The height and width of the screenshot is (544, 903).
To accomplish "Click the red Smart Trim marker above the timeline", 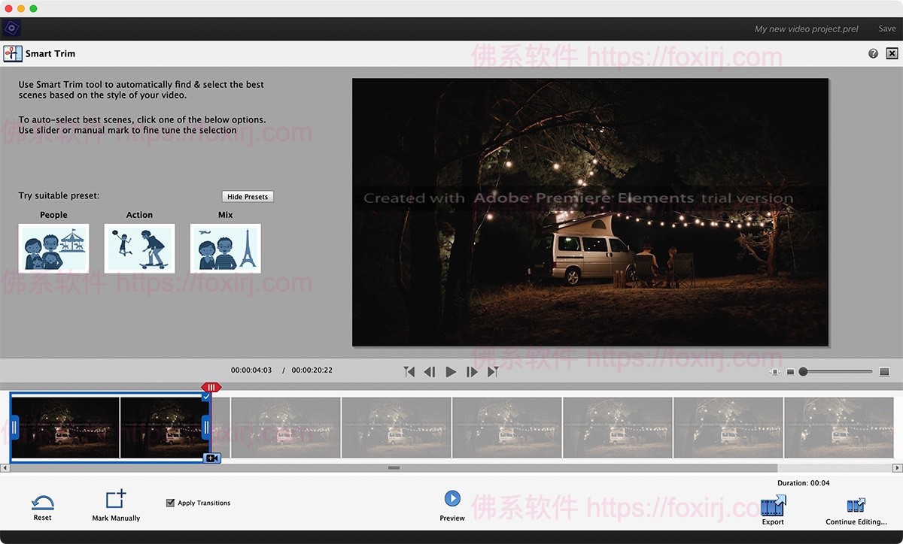I will pyautogui.click(x=211, y=386).
